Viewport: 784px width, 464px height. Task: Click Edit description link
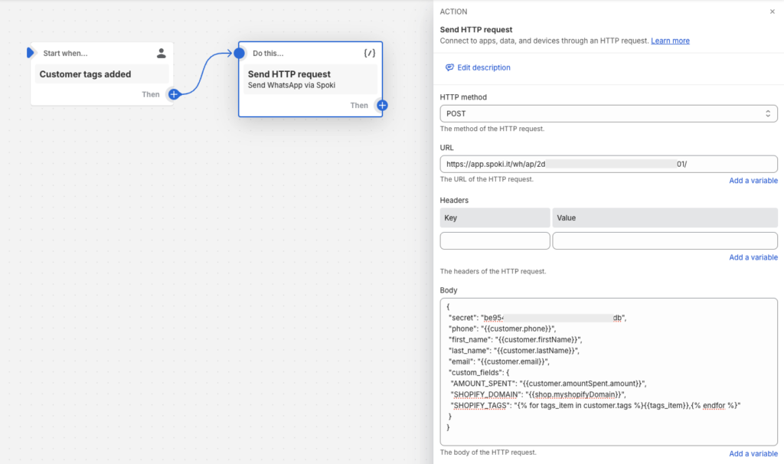(483, 67)
